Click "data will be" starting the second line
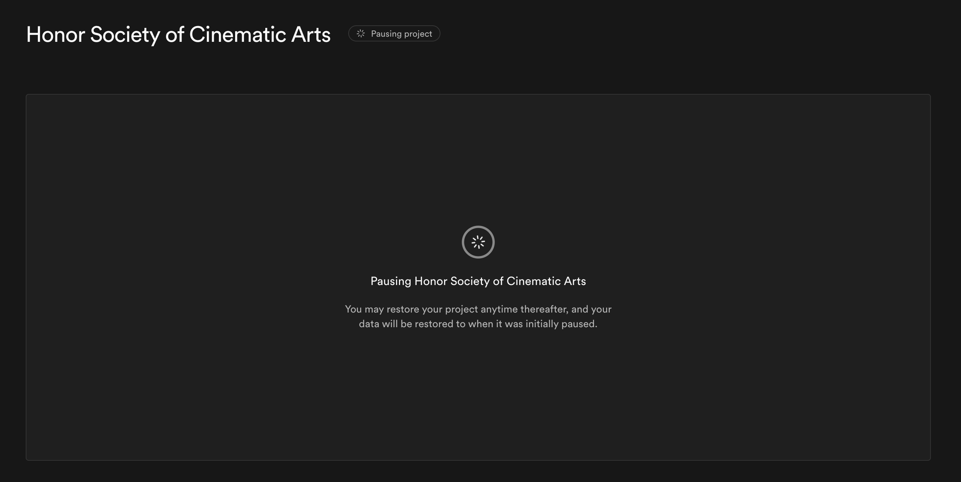 385,324
